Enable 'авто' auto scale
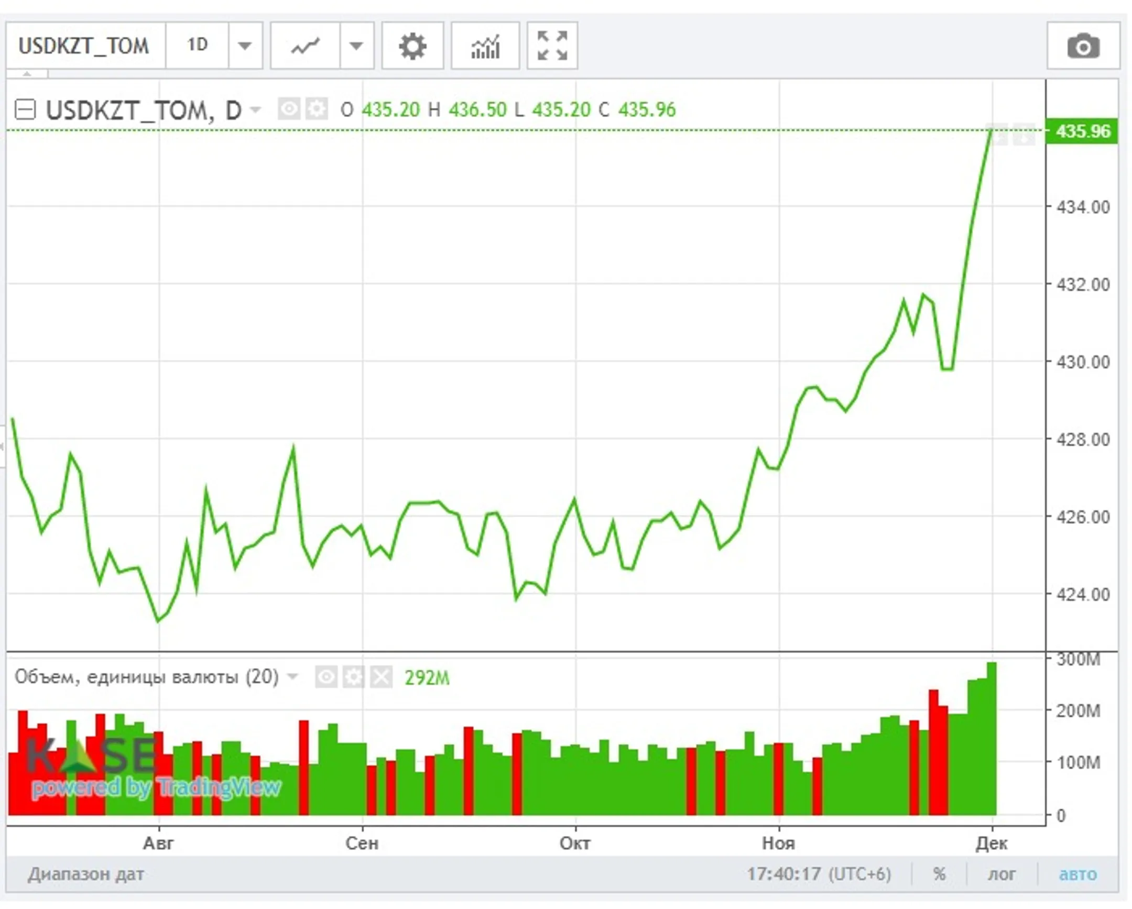Screen dimensions: 1132x909 1078,874
